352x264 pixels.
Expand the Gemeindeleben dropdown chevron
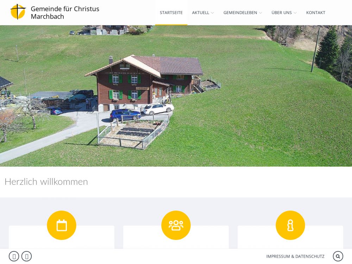[260, 13]
